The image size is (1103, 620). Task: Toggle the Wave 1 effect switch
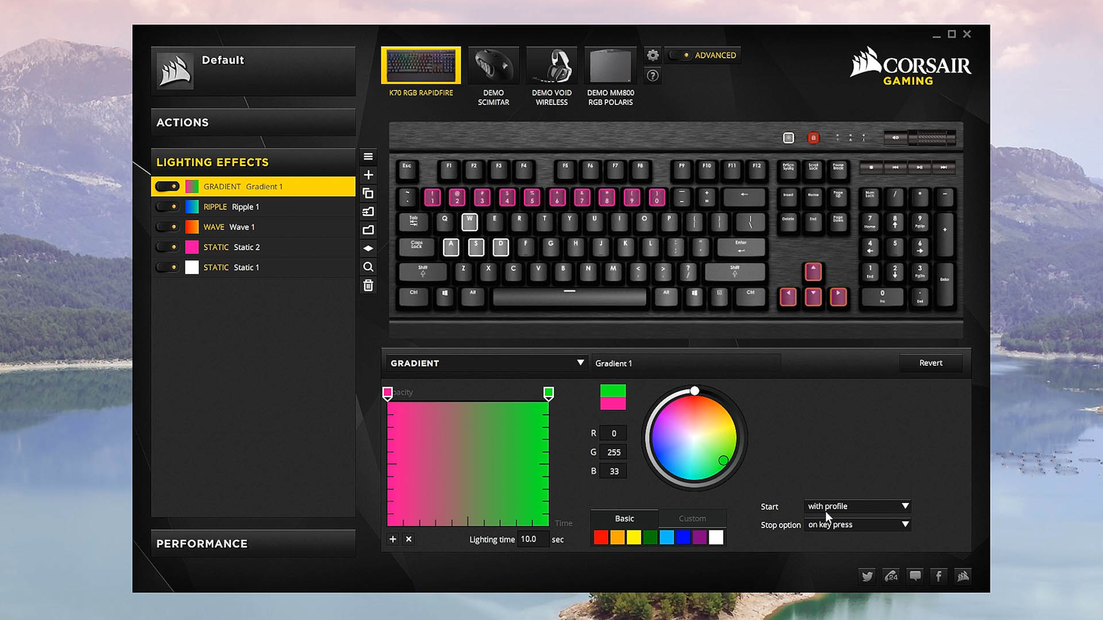pyautogui.click(x=167, y=227)
